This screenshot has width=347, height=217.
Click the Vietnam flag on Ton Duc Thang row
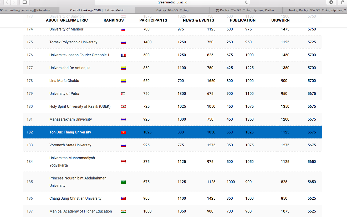coord(123,132)
